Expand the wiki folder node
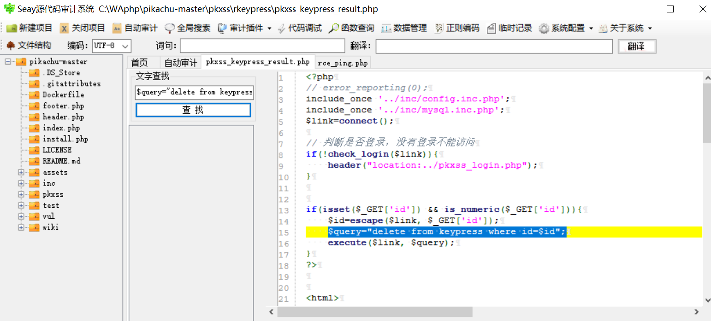Image resolution: width=711 pixels, height=321 pixels. pyautogui.click(x=21, y=228)
